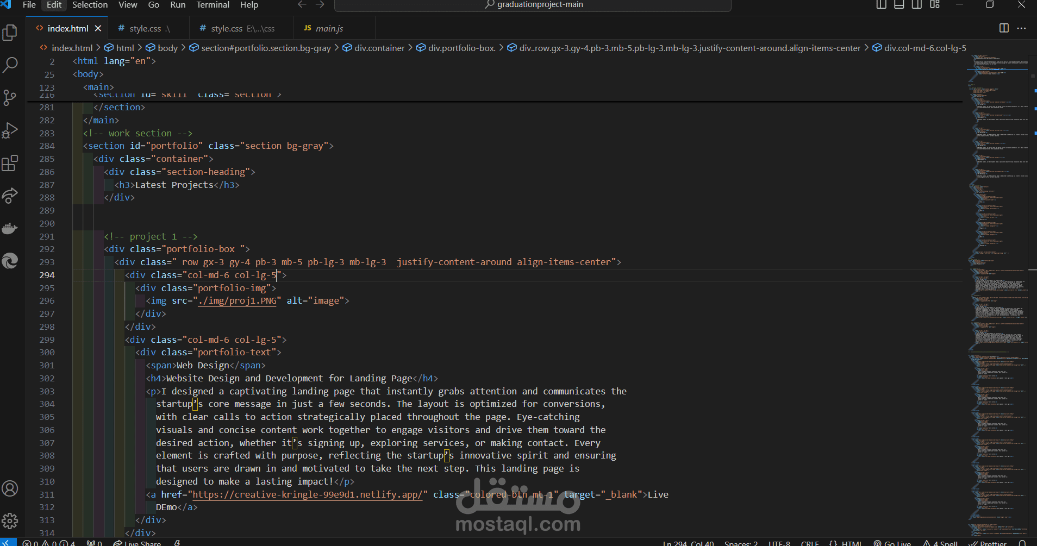
Task: Open the Terminal menu
Action: 213,5
